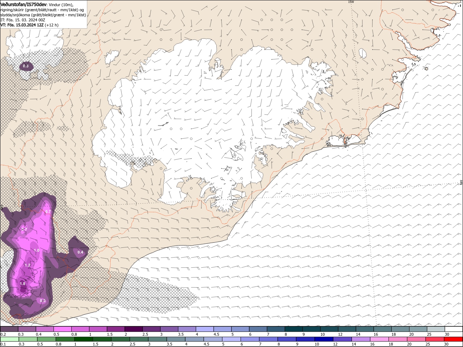Select the pale green 0.1–0.3 rain legend swatch

[9, 339]
